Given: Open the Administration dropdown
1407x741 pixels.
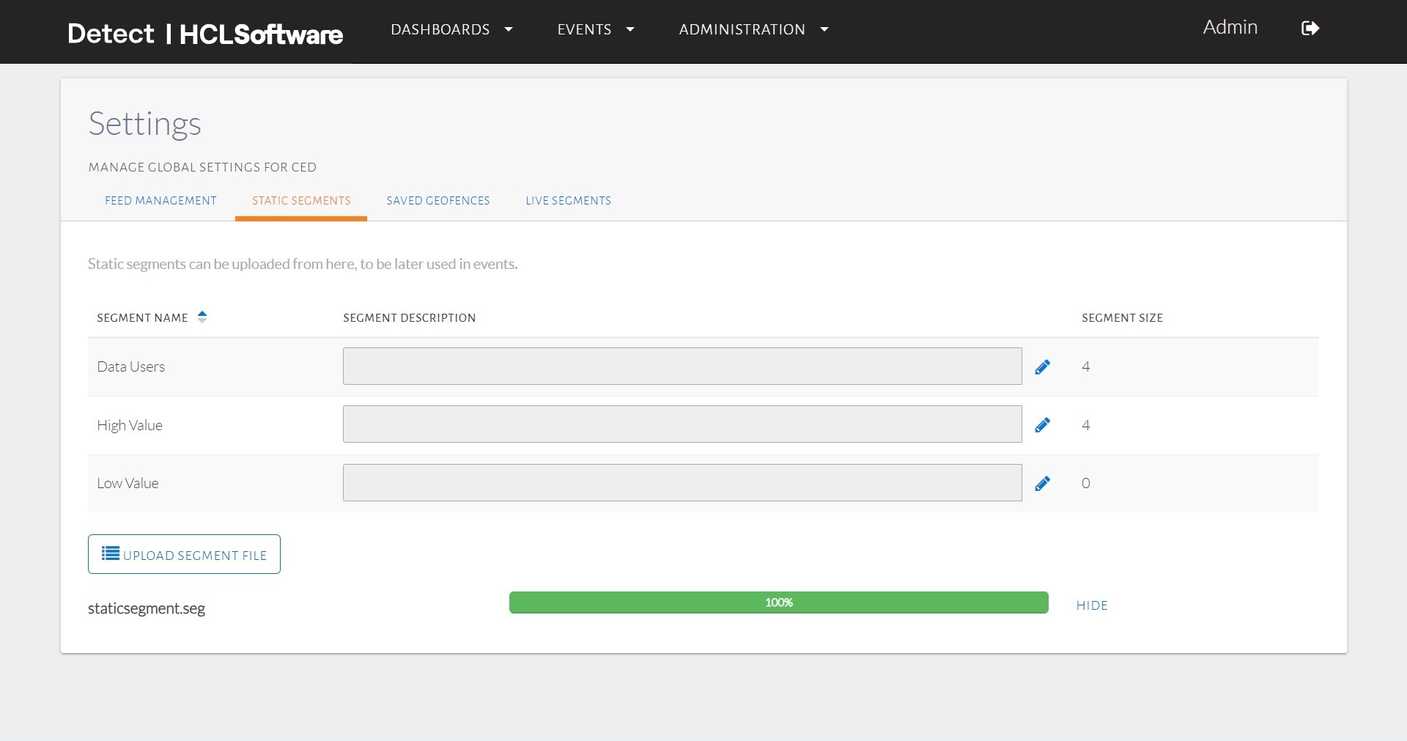Looking at the screenshot, I should point(753,29).
